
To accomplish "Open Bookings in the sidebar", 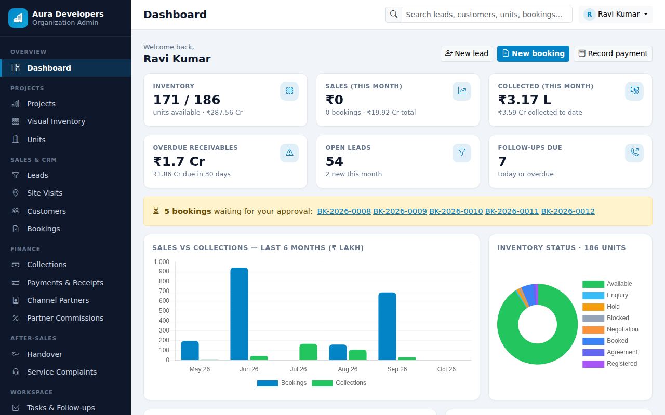I will click(65, 229).
